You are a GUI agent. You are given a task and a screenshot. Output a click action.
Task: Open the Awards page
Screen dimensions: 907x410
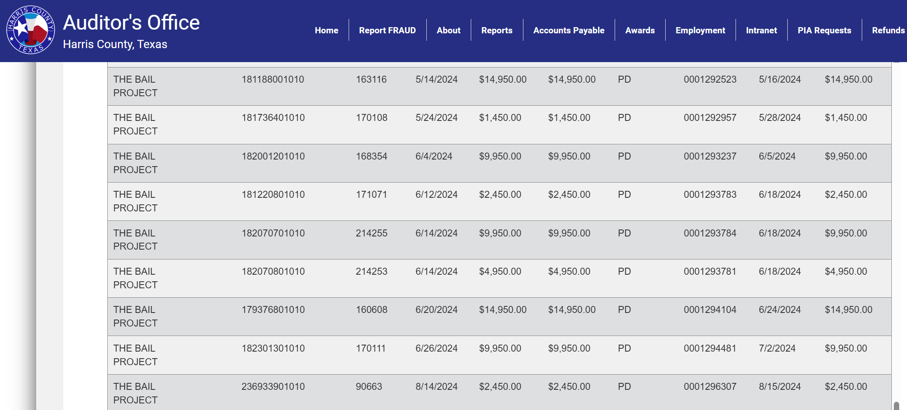pyautogui.click(x=640, y=30)
